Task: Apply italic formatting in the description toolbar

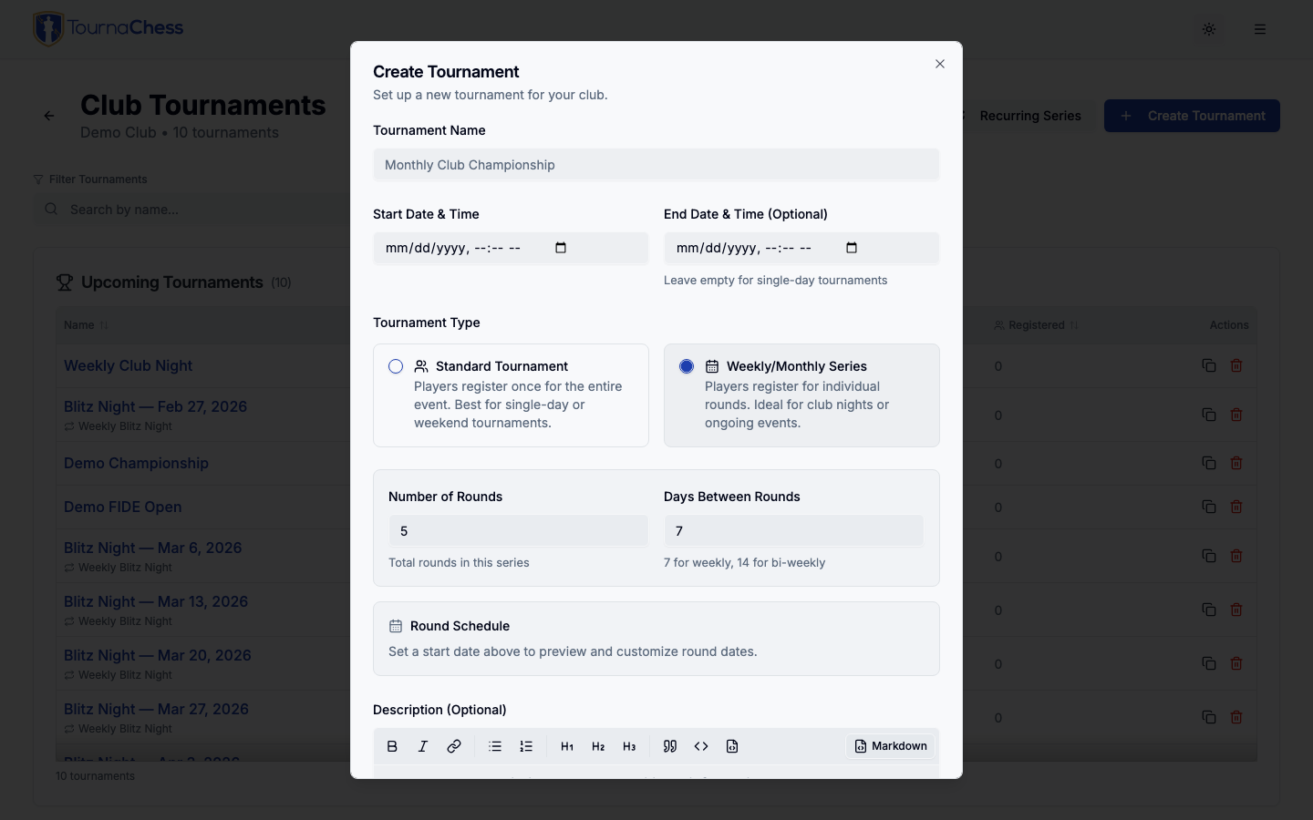Action: [423, 746]
